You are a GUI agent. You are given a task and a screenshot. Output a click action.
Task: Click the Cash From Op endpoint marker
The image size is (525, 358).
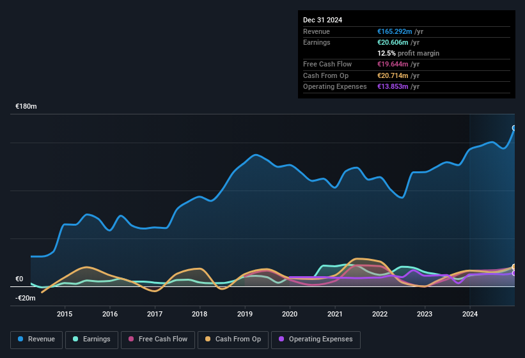pos(514,267)
